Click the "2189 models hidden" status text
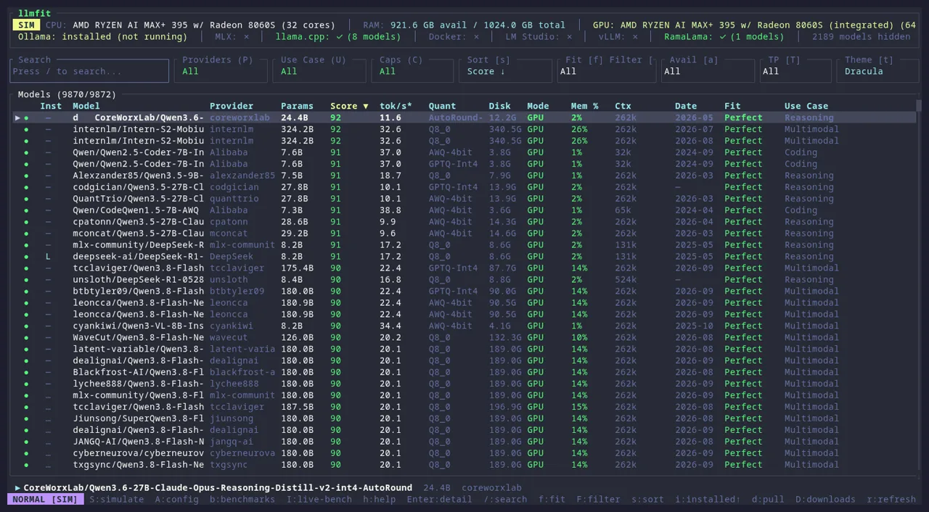The width and height of the screenshot is (929, 512). pos(861,36)
